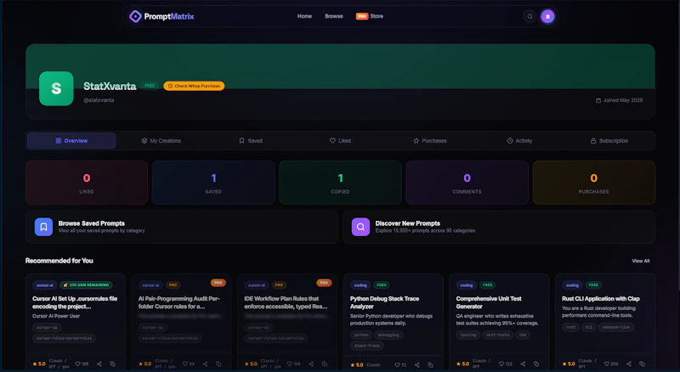The height and width of the screenshot is (372, 680).
Task: Open the PRO Store navigation item
Action: click(370, 16)
